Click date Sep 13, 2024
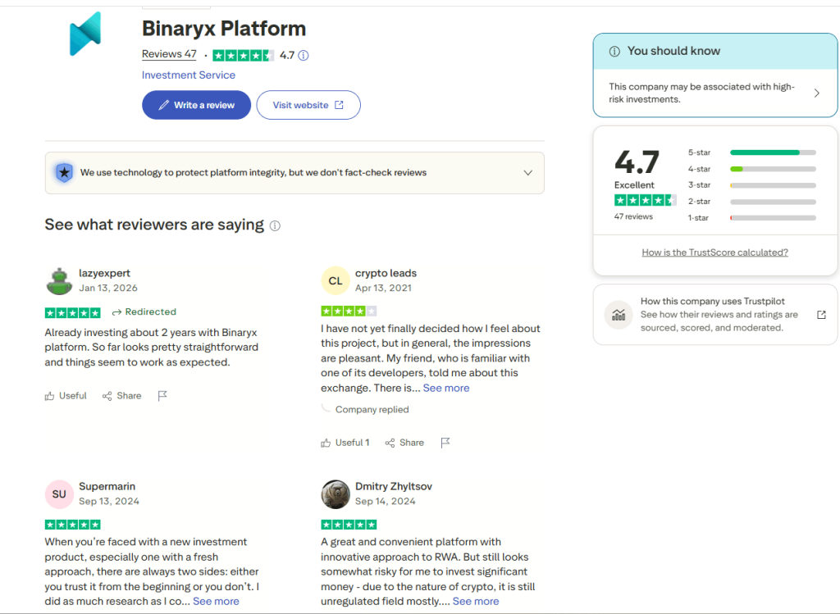Image resolution: width=840 pixels, height=614 pixels. coord(109,502)
